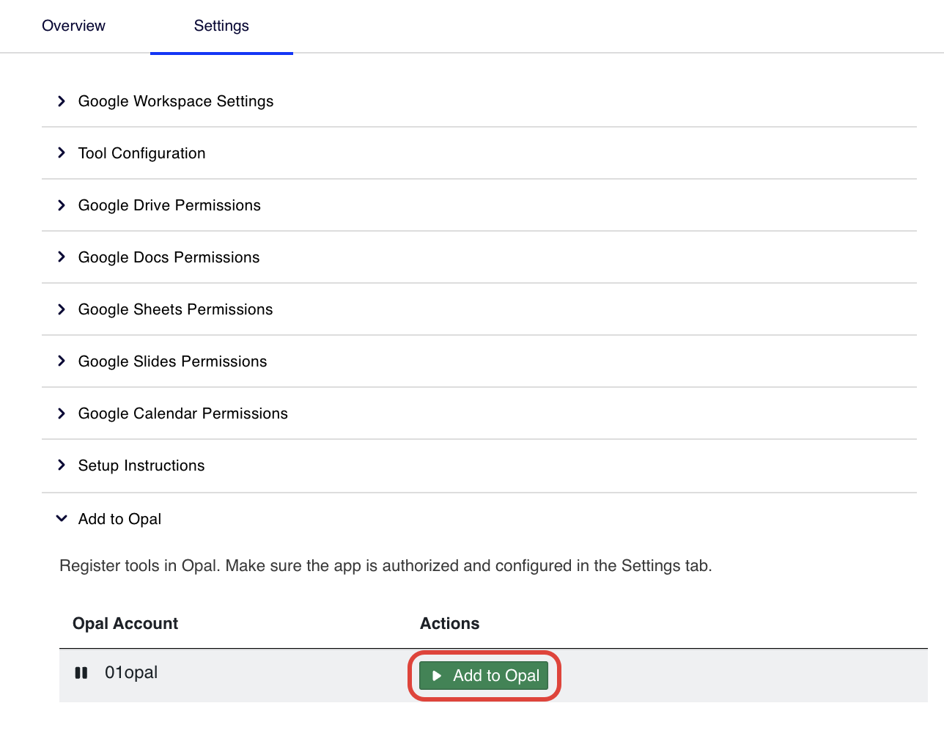Select the Settings tab
Screen dimensions: 944x736
click(221, 26)
